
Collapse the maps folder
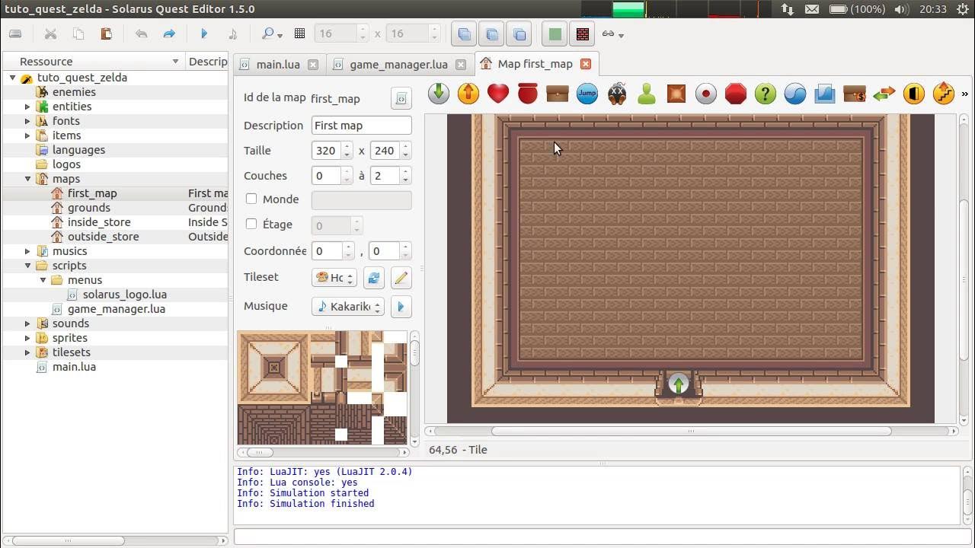click(x=27, y=179)
